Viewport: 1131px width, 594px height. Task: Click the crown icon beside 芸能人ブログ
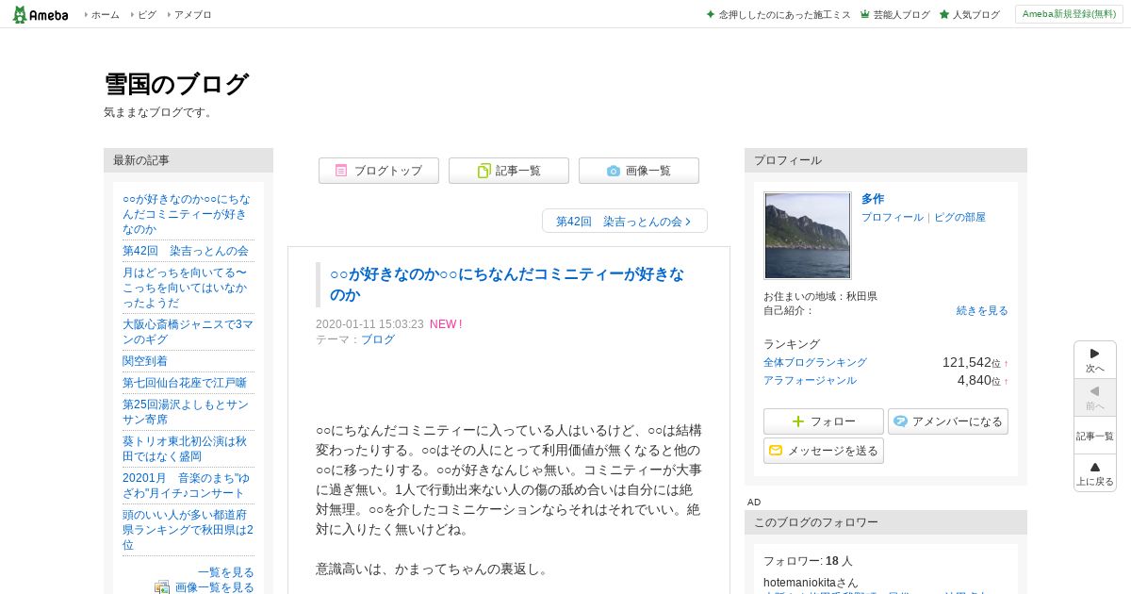coord(864,15)
